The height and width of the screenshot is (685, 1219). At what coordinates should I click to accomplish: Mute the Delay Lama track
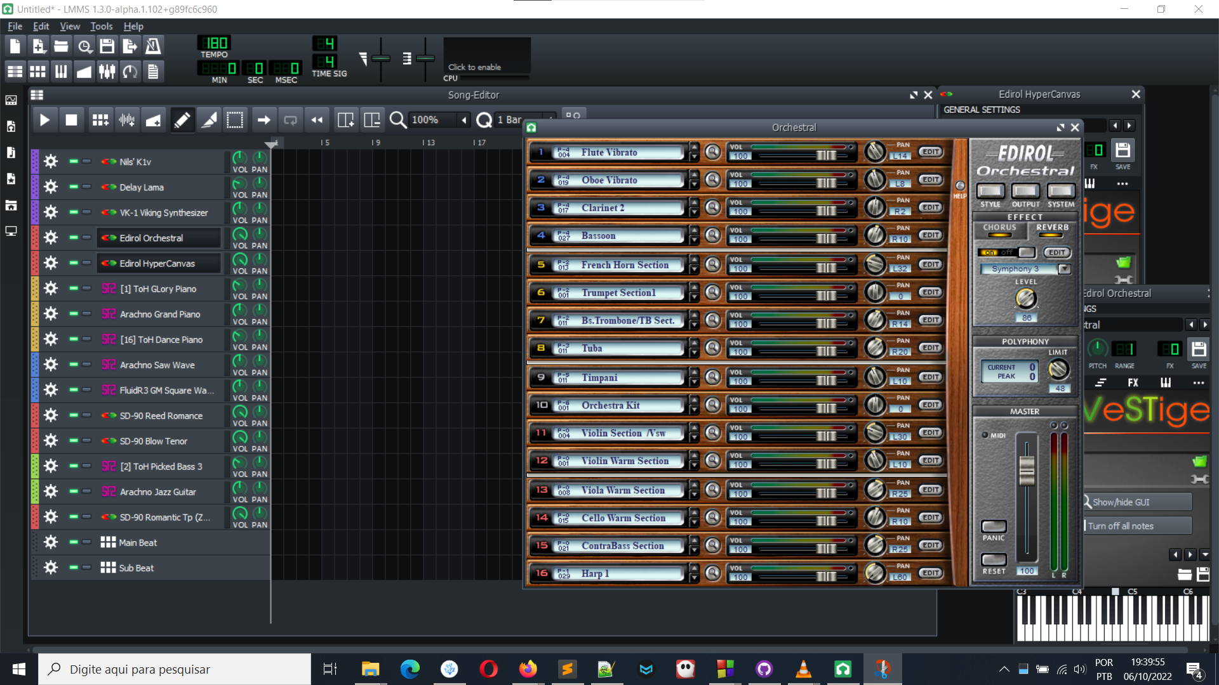(74, 186)
